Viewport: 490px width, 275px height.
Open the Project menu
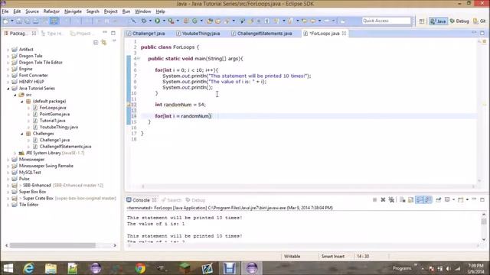(x=110, y=11)
